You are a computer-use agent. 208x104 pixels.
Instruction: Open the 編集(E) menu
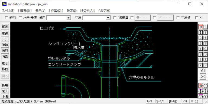(25, 11)
